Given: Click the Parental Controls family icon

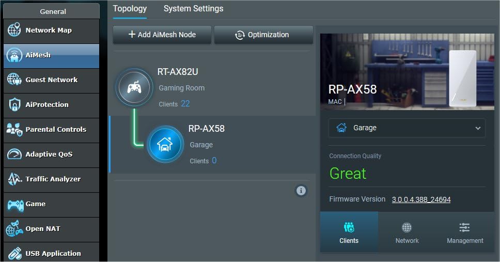Looking at the screenshot, I should coord(14,129).
